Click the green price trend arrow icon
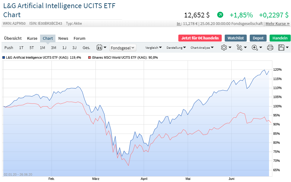The height and width of the screenshot is (182, 291). 220,15
